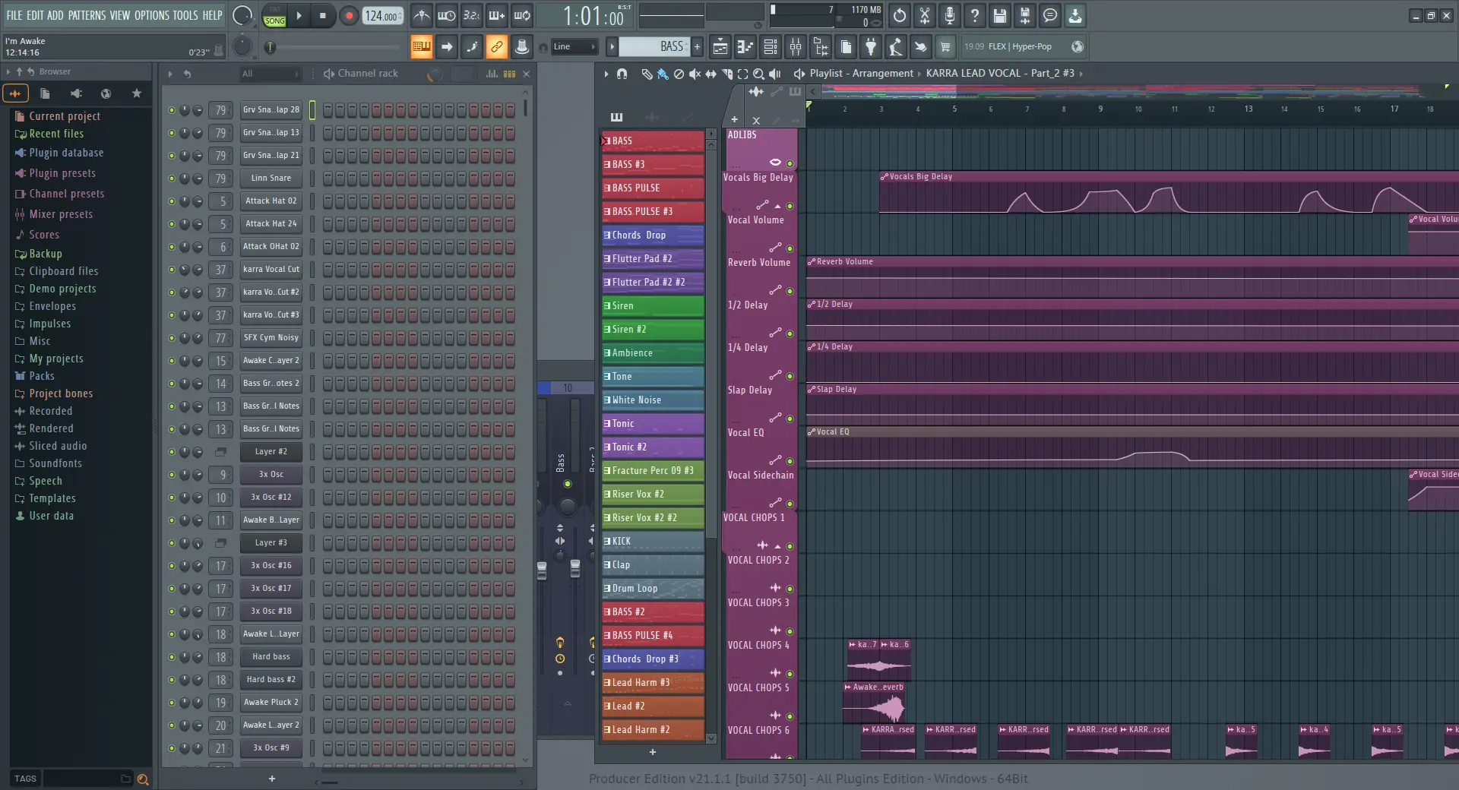Select the Drum Loop pattern
This screenshot has width=1459, height=790.
[653, 589]
